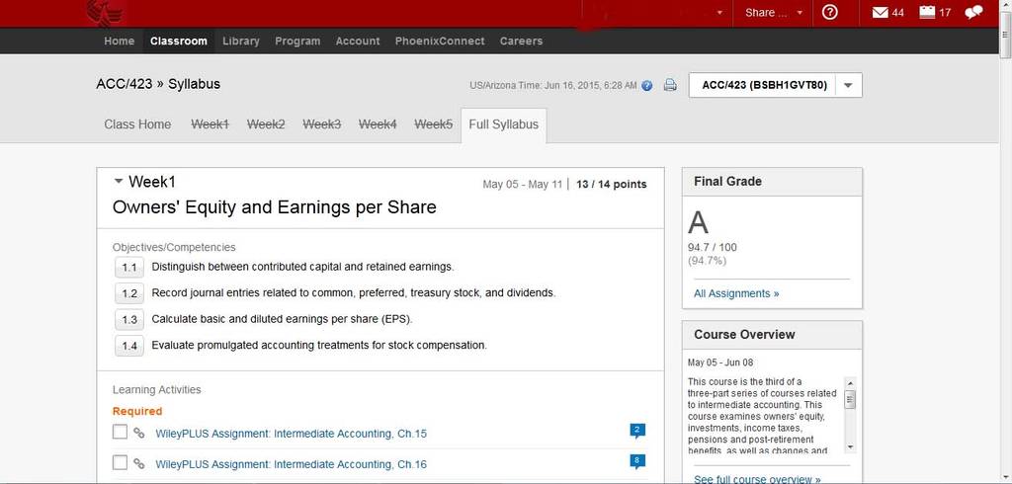Click the ACC/423 breadcrumb text
The image size is (1012, 484).
click(x=124, y=84)
